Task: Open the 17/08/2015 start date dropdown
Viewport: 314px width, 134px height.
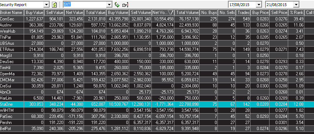Action: 259,5
